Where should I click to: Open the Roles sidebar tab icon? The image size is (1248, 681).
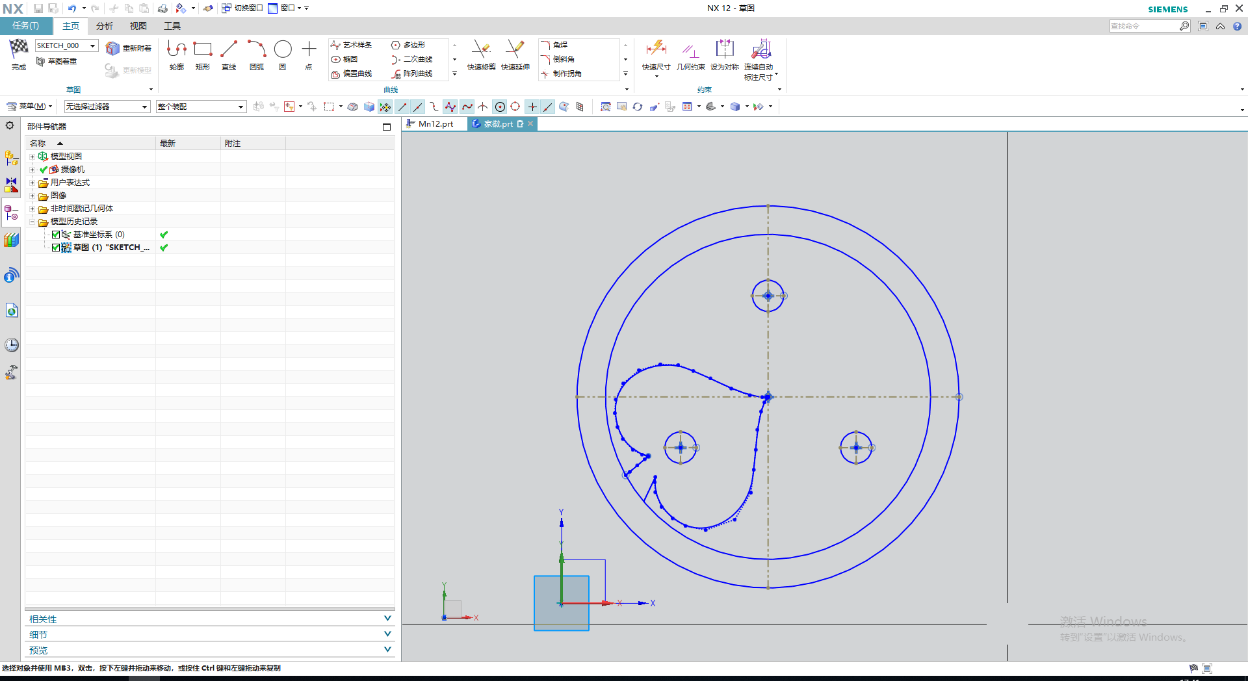12,372
